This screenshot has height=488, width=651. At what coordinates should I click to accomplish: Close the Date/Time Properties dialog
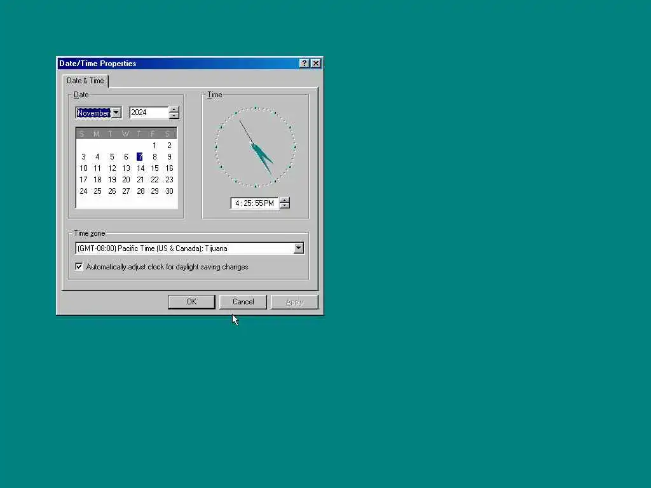(316, 63)
